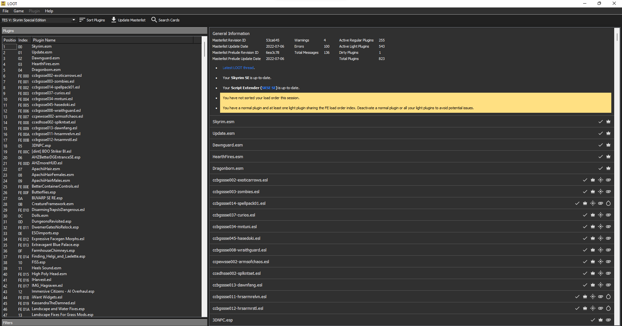Click the checkmark icon on ccbgssse034-mntuni.esl card

click(585, 227)
